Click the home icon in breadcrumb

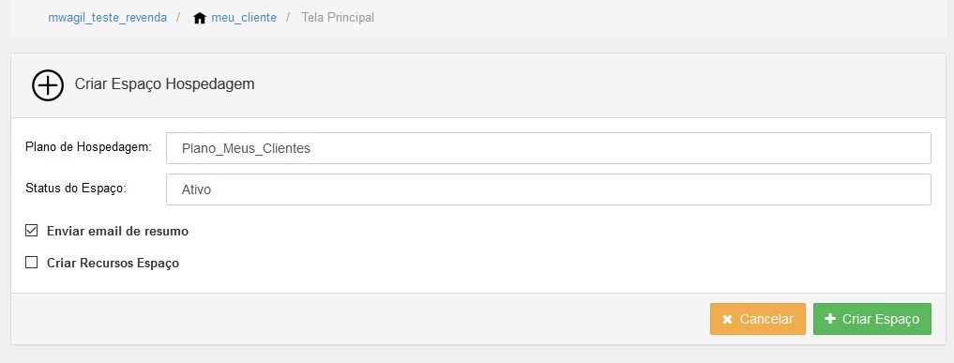[x=200, y=18]
